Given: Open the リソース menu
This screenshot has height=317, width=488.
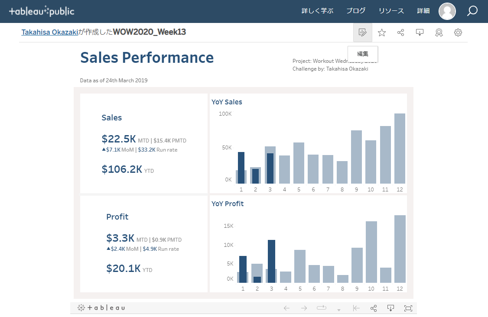Looking at the screenshot, I should click(x=391, y=11).
